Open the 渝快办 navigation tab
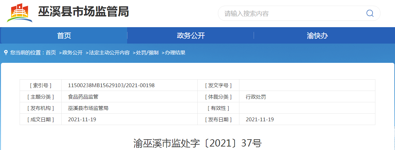Screen dimensions: 395x150 pos(317,35)
